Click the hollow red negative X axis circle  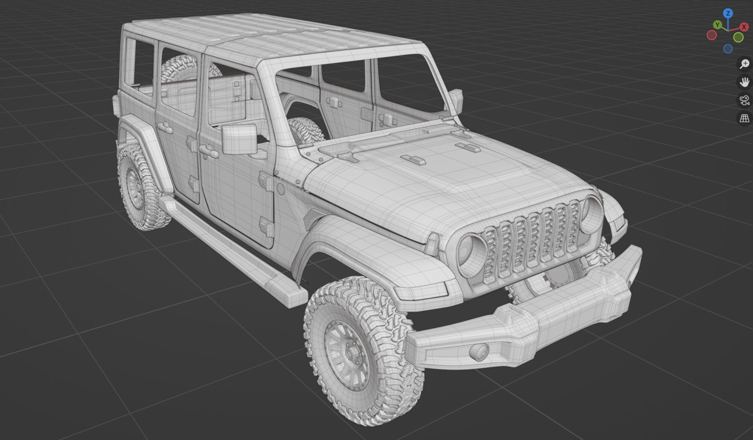(x=712, y=35)
